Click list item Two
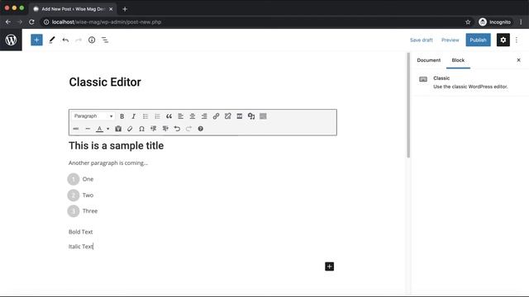529x297 pixels. [x=88, y=196]
